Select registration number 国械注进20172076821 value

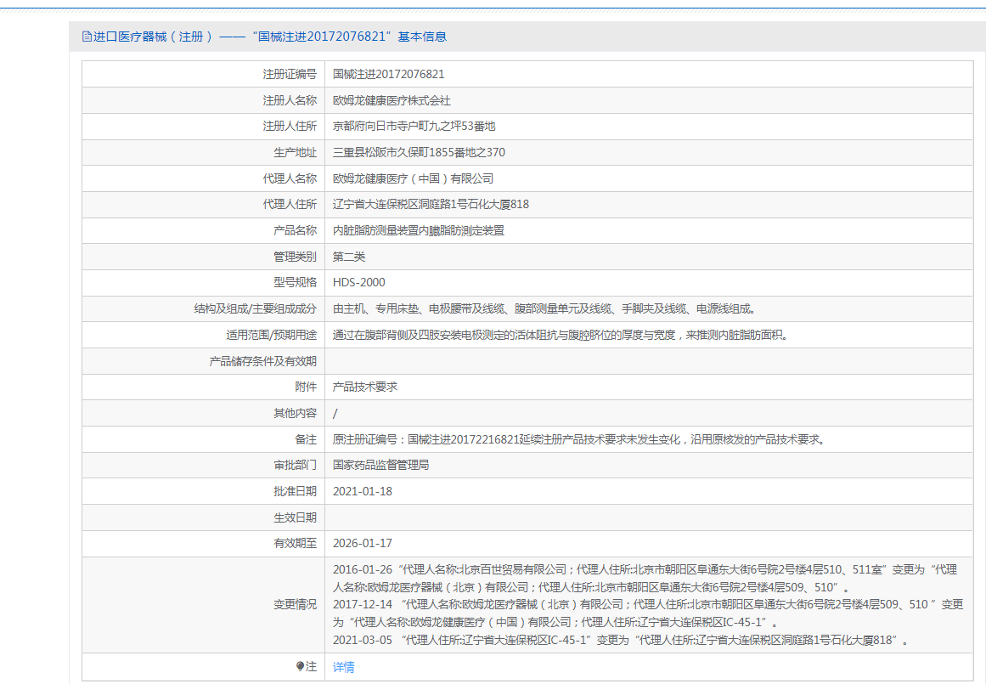coord(389,75)
